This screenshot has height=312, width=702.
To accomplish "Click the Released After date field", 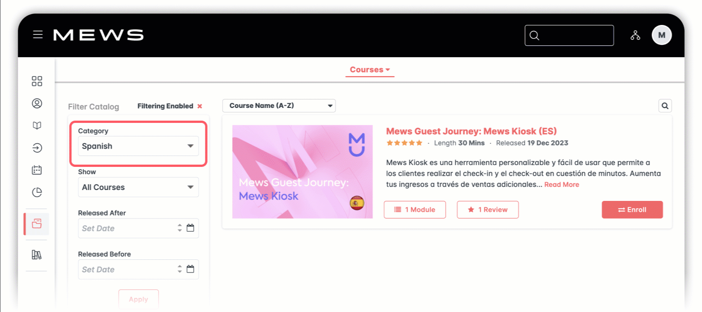I will point(127,228).
